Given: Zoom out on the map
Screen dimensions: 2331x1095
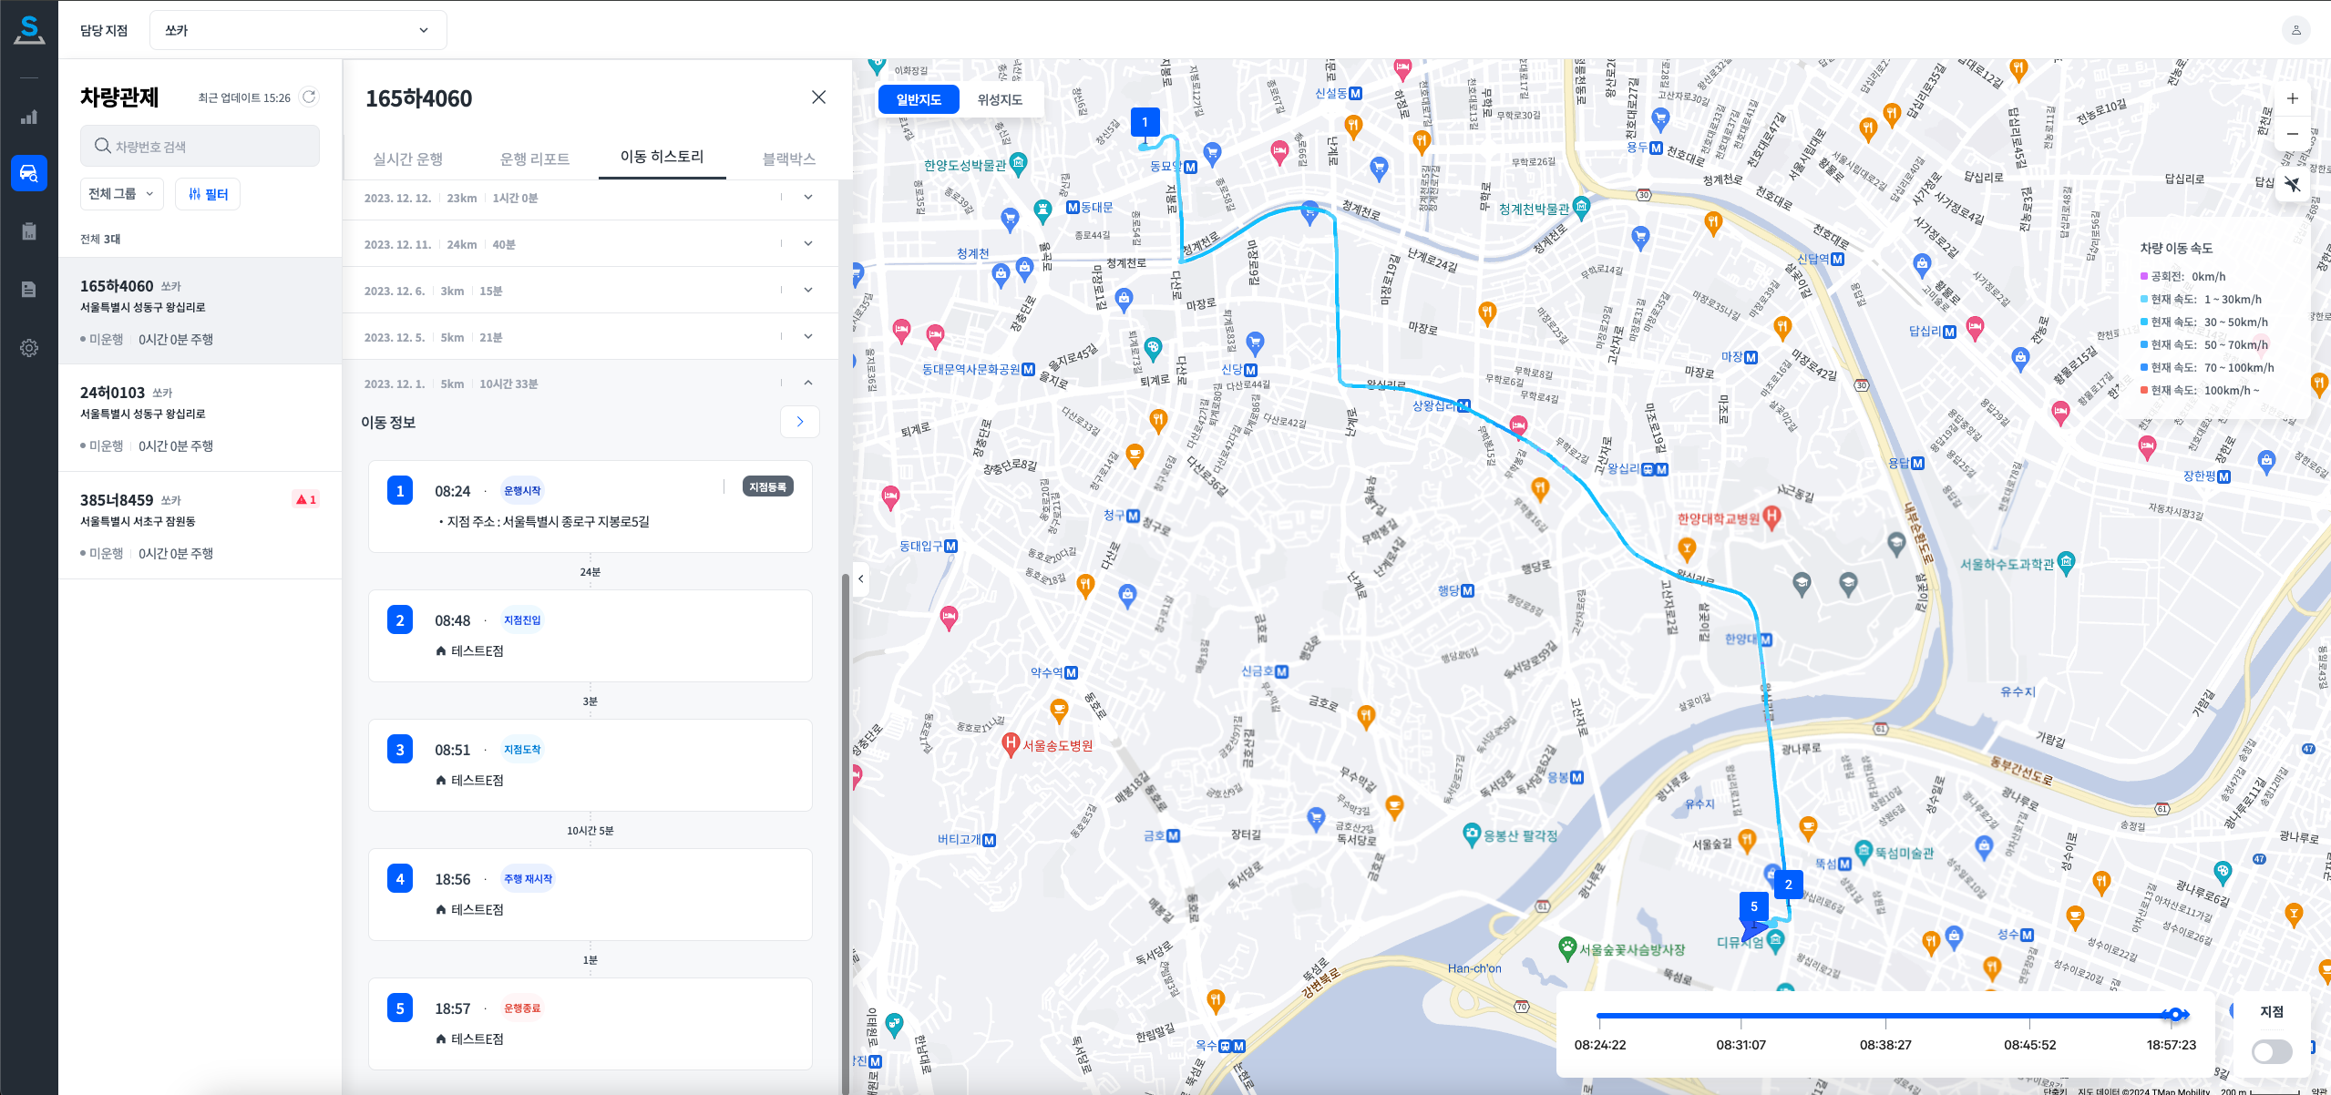Looking at the screenshot, I should 2292,134.
